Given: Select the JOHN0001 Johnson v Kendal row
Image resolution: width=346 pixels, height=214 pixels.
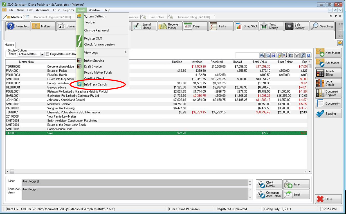Looking at the screenshot, I should [156, 100].
